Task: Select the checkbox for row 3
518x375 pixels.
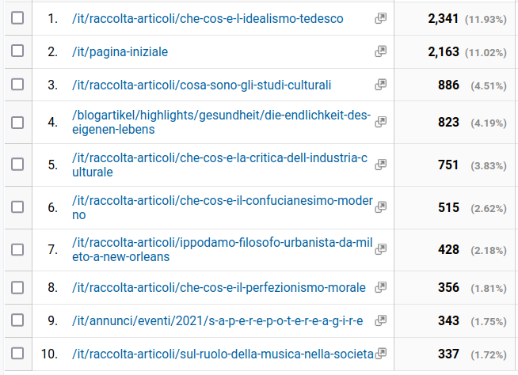Action: pos(17,84)
